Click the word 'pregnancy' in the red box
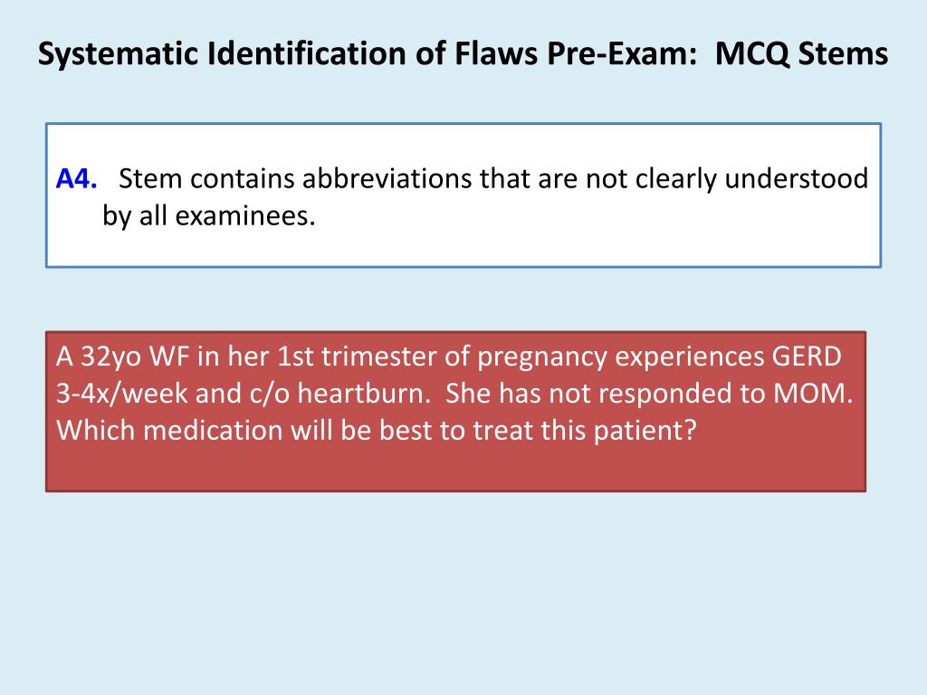Viewport: 927px width, 695px height. point(542,357)
